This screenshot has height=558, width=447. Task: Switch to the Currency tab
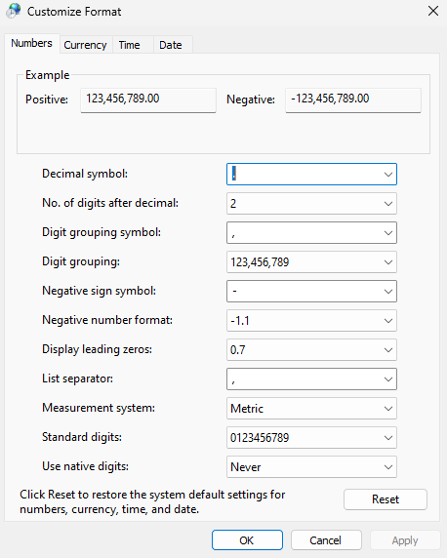click(x=85, y=45)
